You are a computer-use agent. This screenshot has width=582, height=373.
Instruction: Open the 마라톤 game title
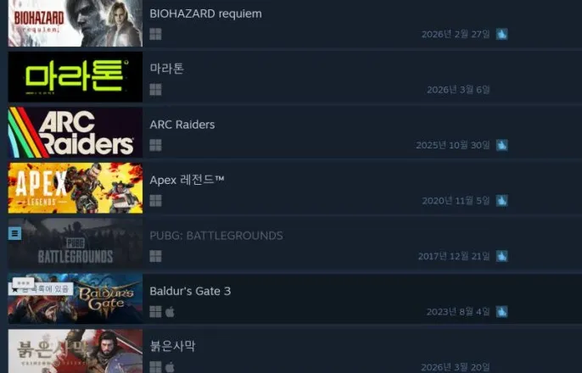pyautogui.click(x=166, y=69)
